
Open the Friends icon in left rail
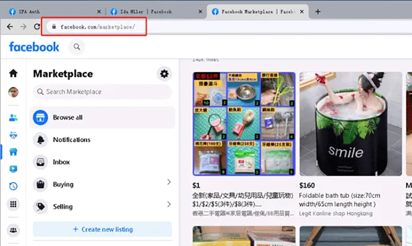[13, 118]
